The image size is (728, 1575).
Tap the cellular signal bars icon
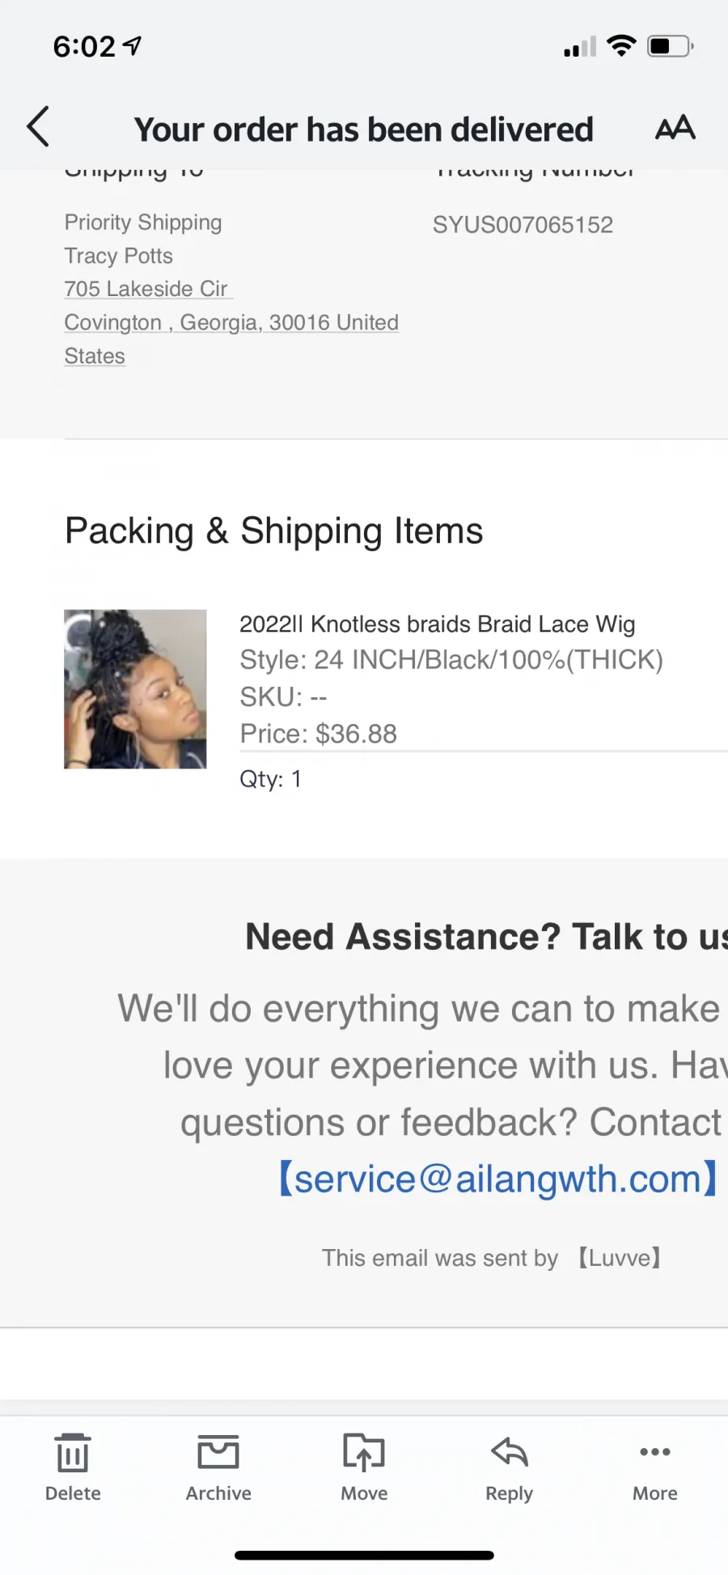(580, 47)
